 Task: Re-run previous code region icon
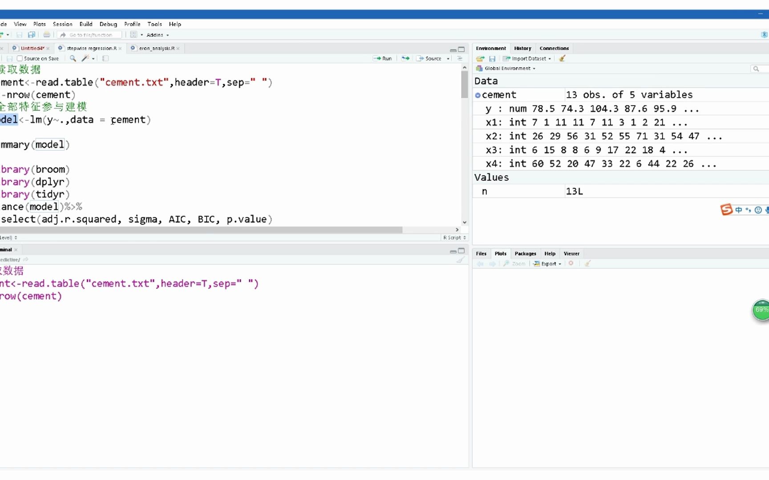pyautogui.click(x=405, y=58)
